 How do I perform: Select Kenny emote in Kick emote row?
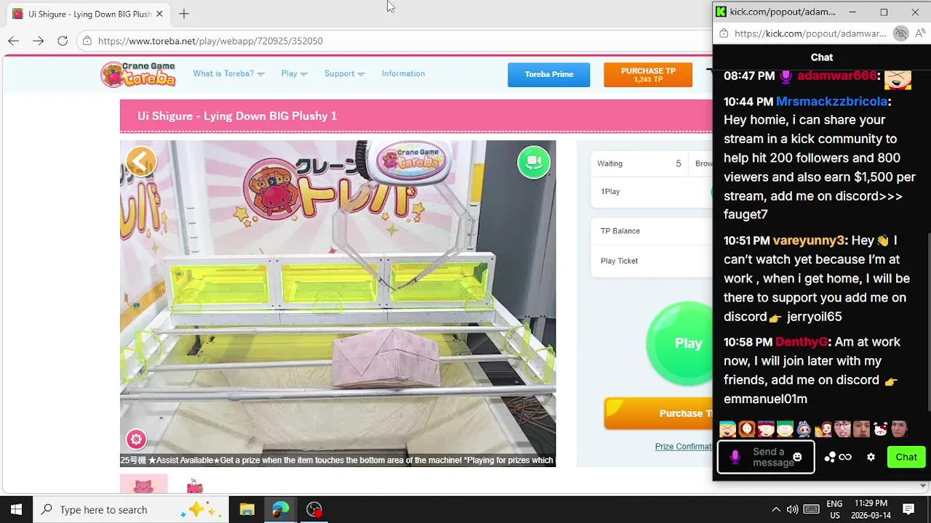tap(747, 429)
